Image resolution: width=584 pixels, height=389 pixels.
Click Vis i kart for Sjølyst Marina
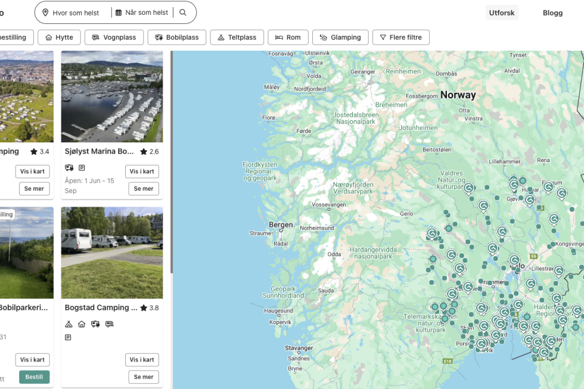point(142,171)
